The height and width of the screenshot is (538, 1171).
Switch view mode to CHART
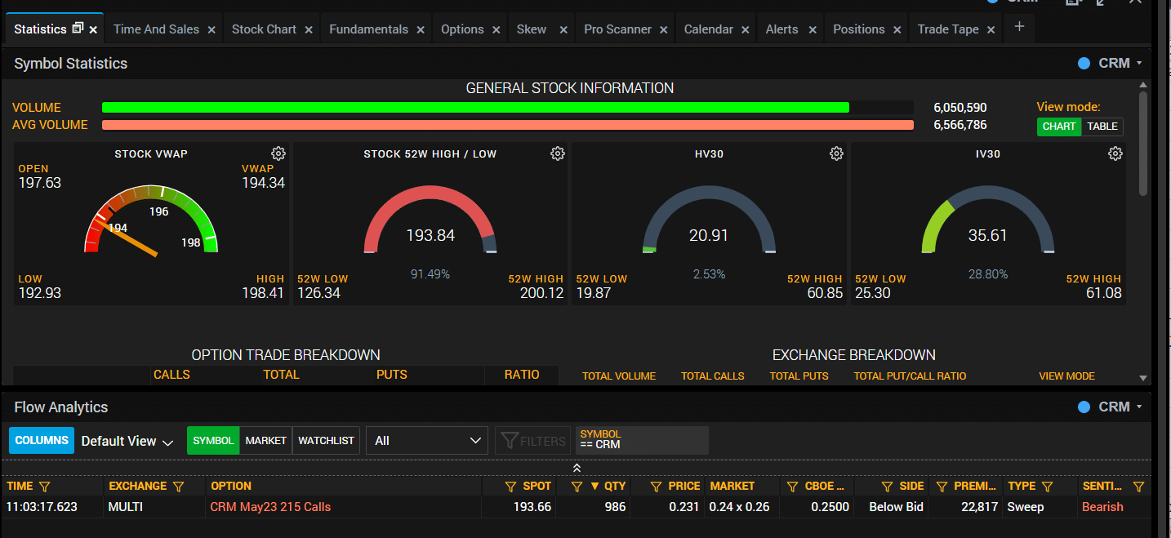click(x=1059, y=127)
